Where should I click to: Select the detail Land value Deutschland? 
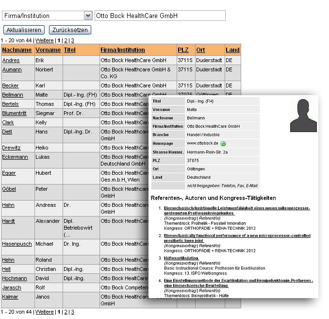click(198, 177)
